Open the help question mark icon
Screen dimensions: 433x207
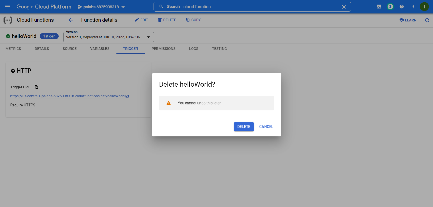coord(402,7)
